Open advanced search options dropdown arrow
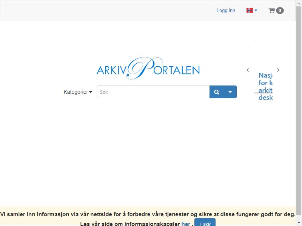Image resolution: width=302 pixels, height=226 pixels. point(230,92)
